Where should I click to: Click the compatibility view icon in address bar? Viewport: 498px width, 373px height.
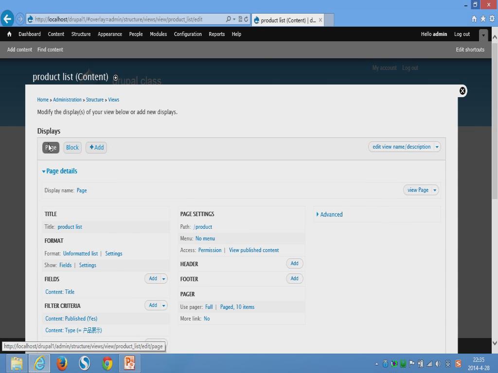240,19
